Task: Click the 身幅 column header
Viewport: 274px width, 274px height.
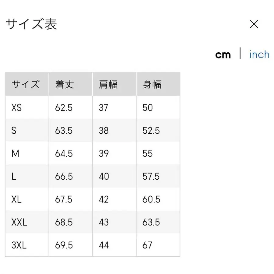Action: (152, 84)
